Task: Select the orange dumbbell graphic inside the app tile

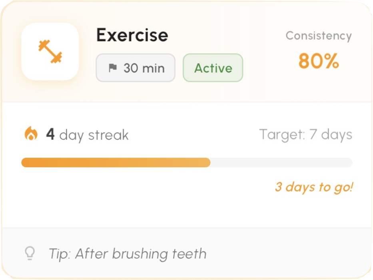Action: [50, 52]
